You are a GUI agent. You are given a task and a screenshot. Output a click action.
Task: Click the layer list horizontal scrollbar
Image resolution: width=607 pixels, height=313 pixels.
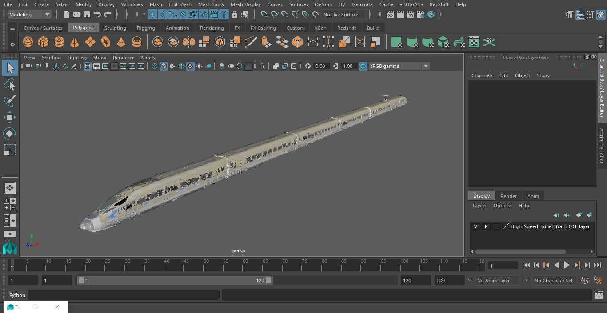tap(520, 251)
